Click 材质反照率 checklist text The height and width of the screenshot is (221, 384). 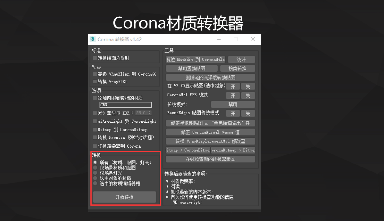tap(183, 181)
